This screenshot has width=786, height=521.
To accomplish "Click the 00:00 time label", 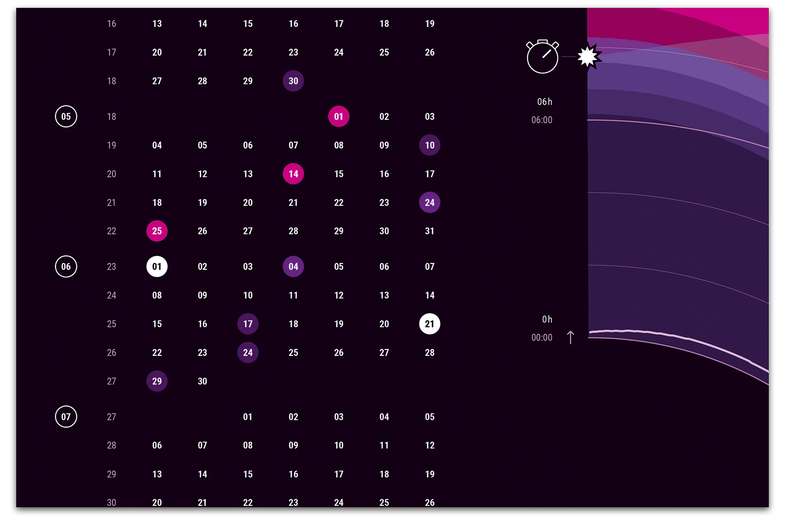I will click(x=542, y=338).
